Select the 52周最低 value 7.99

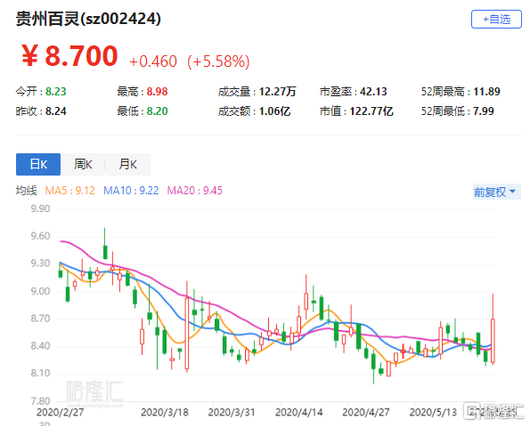point(484,111)
